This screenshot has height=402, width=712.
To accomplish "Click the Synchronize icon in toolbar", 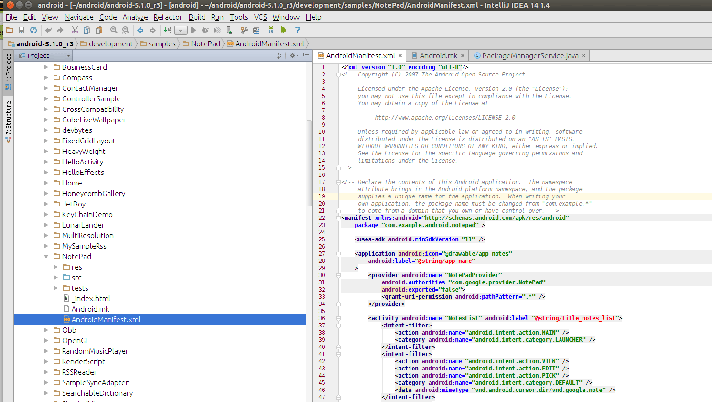I will tap(33, 30).
